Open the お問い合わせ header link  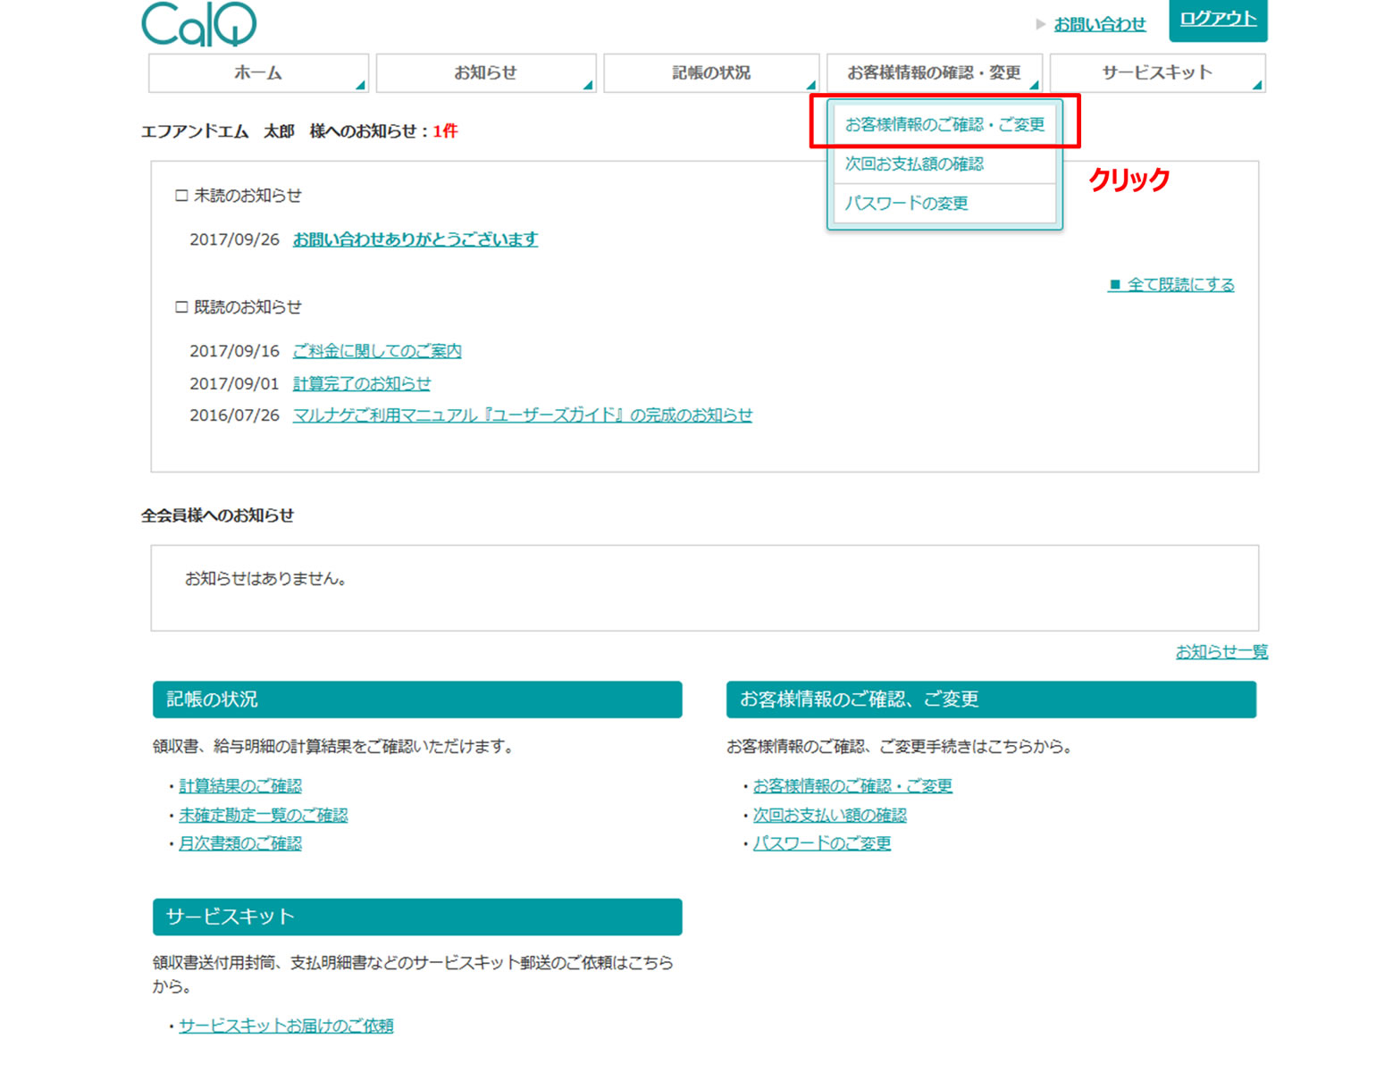[x=1100, y=24]
